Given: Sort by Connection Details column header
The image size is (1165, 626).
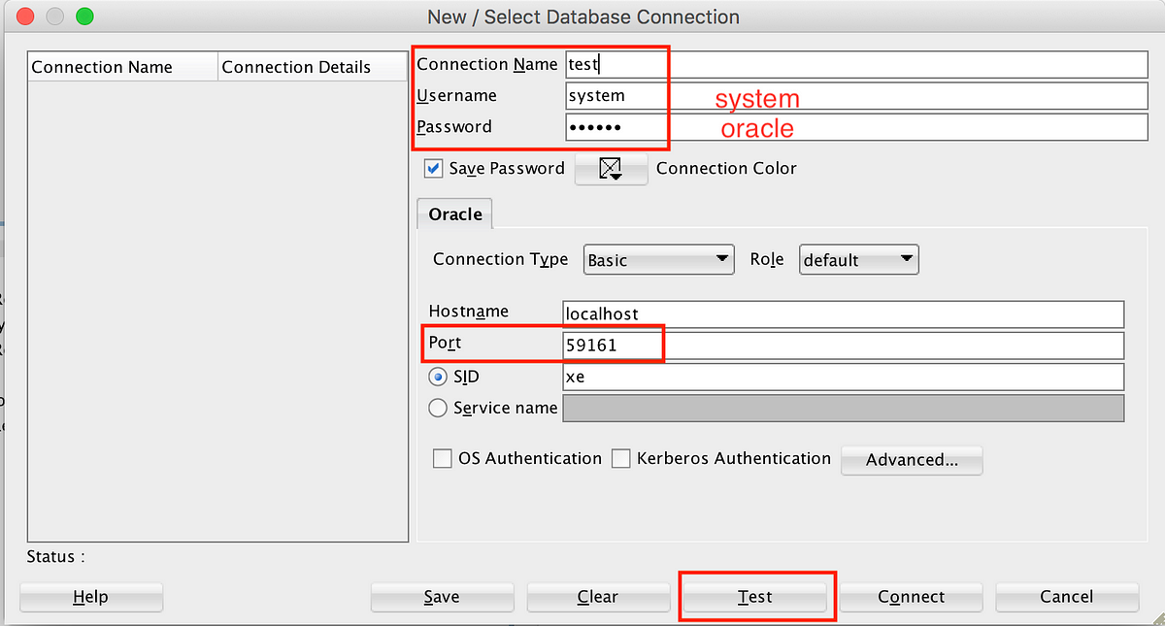Looking at the screenshot, I should (313, 67).
